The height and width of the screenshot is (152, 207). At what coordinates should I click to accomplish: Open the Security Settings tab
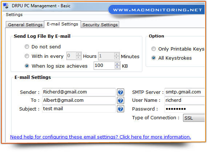coord(100,25)
